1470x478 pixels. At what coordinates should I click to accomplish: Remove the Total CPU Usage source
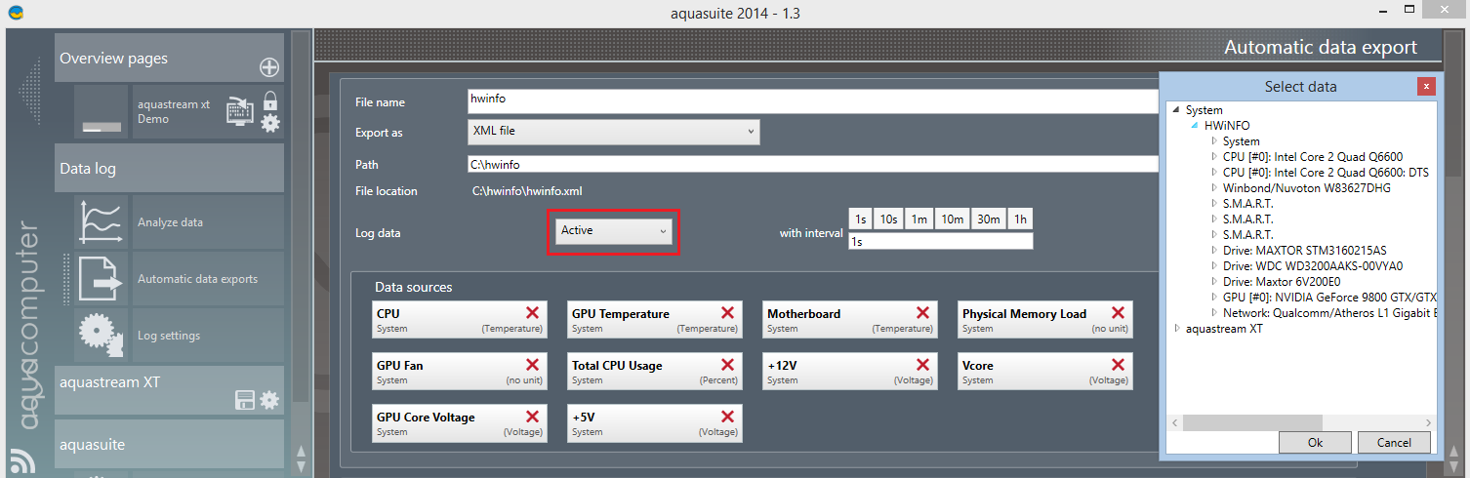(728, 364)
